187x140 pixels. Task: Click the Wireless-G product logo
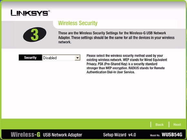pyautogui.click(x=25, y=135)
